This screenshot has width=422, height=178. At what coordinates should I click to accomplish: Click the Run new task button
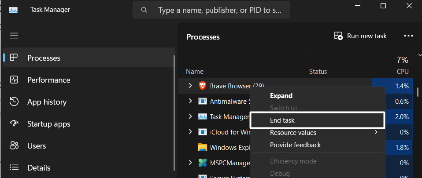360,36
